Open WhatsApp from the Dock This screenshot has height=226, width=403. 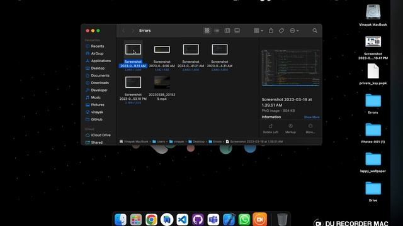pyautogui.click(x=244, y=220)
